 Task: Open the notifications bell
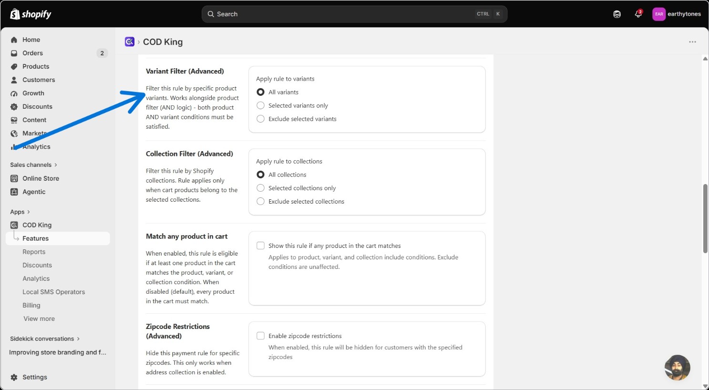(638, 14)
